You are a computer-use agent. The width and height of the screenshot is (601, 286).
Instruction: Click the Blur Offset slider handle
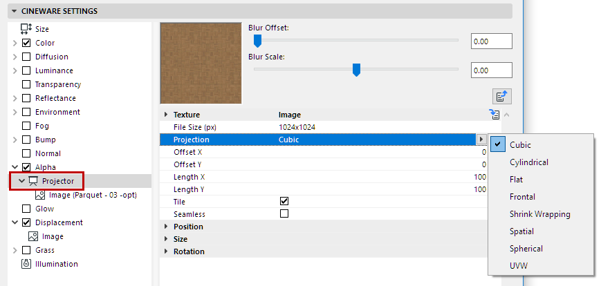257,40
